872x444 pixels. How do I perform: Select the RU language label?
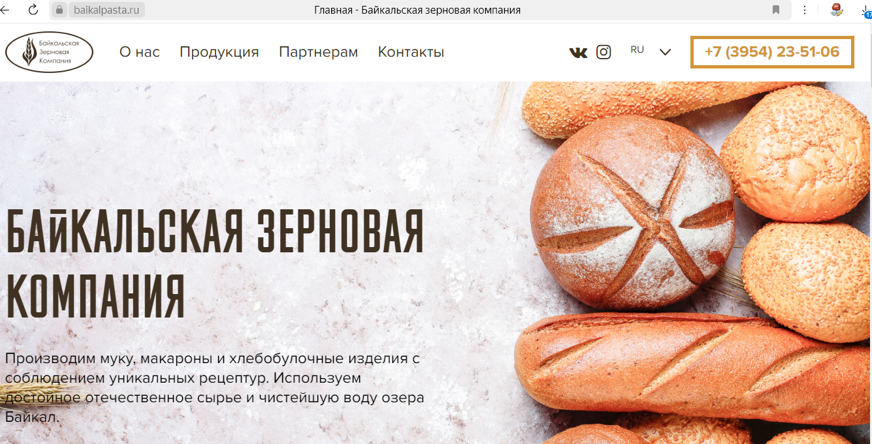coord(637,50)
